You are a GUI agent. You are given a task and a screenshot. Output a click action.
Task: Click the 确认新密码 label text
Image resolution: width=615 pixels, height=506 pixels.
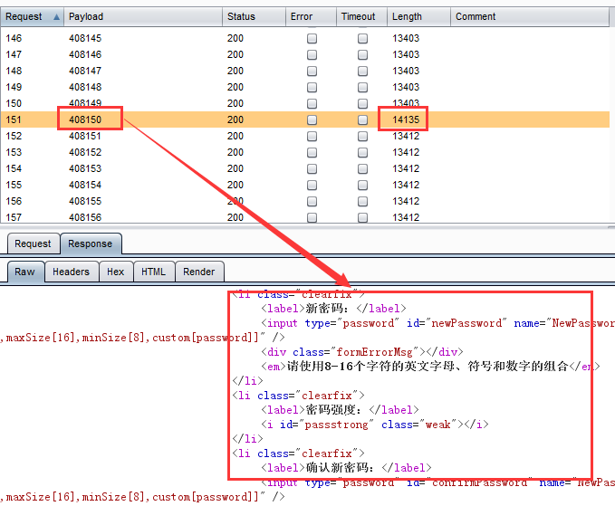click(x=336, y=468)
